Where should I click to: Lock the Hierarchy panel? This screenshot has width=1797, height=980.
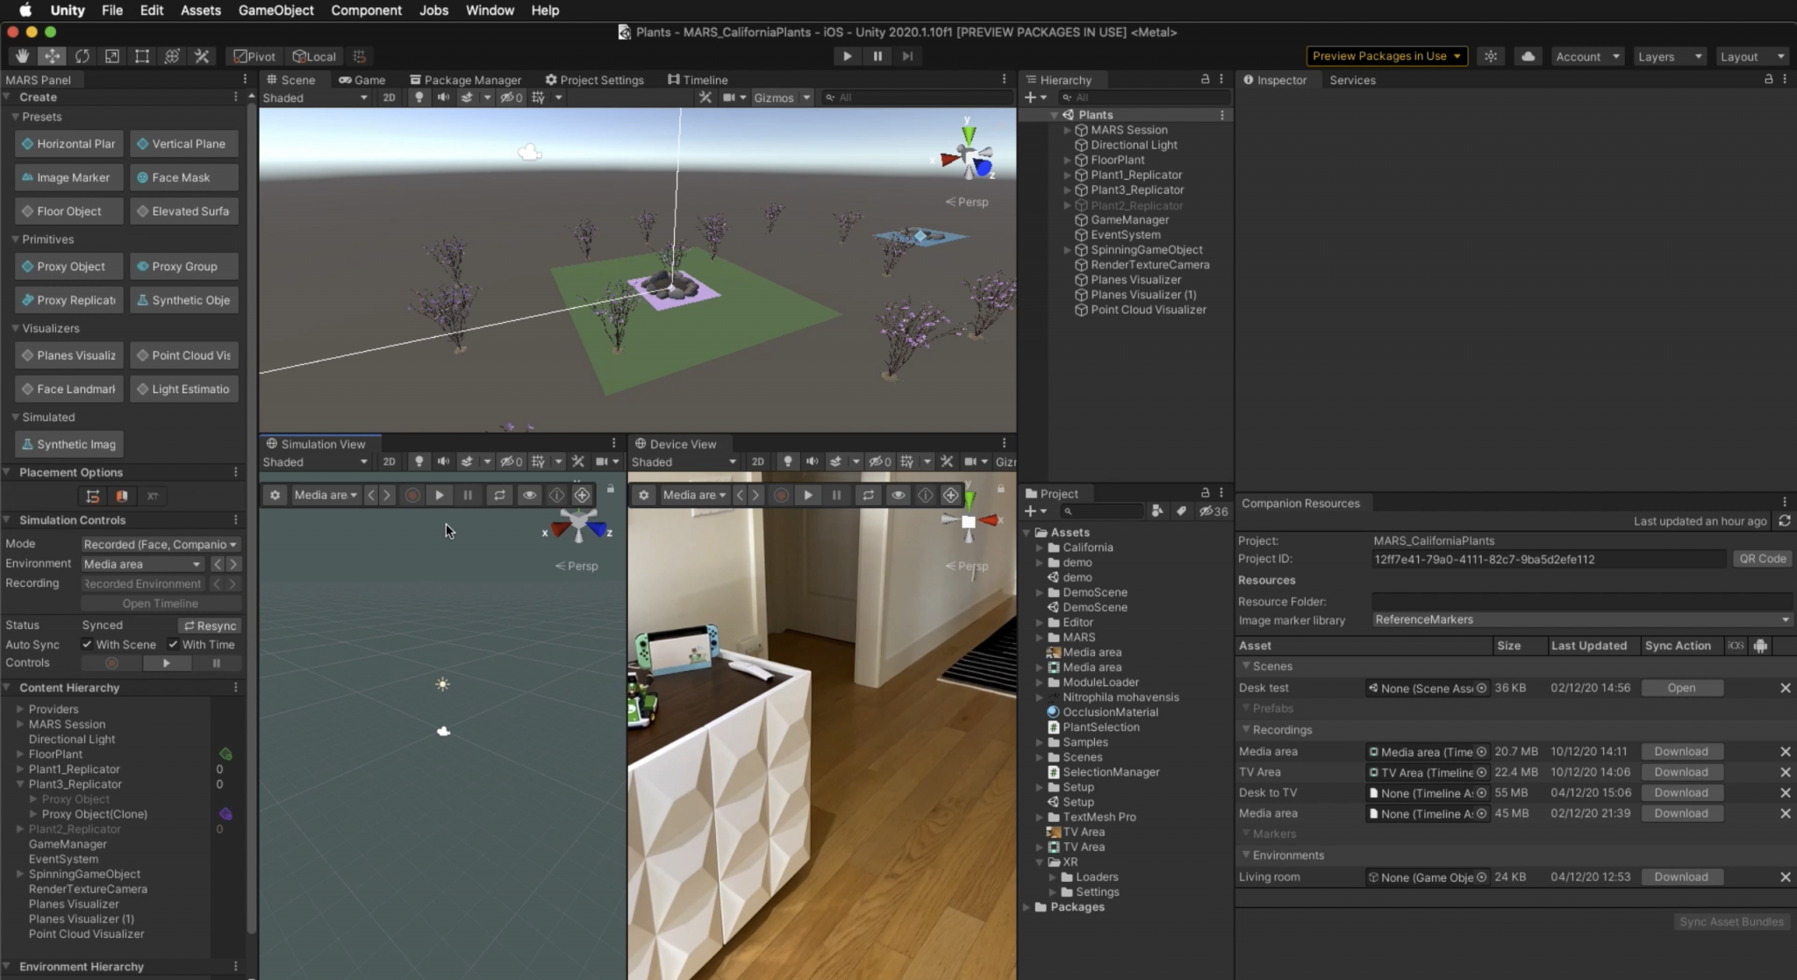click(1205, 79)
